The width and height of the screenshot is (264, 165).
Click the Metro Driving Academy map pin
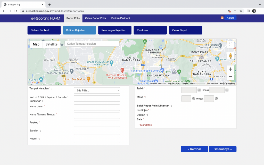(72, 71)
